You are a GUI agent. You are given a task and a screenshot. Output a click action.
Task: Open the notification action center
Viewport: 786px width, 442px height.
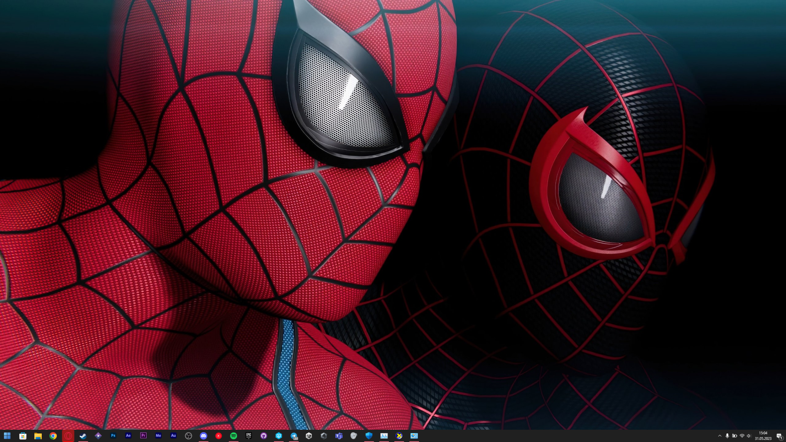(x=779, y=436)
